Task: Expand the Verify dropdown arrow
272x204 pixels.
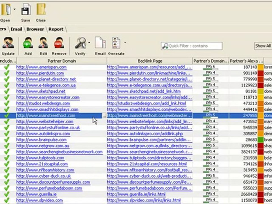Action: [x=89, y=42]
